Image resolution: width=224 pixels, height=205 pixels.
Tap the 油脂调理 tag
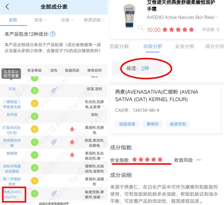[127, 124]
